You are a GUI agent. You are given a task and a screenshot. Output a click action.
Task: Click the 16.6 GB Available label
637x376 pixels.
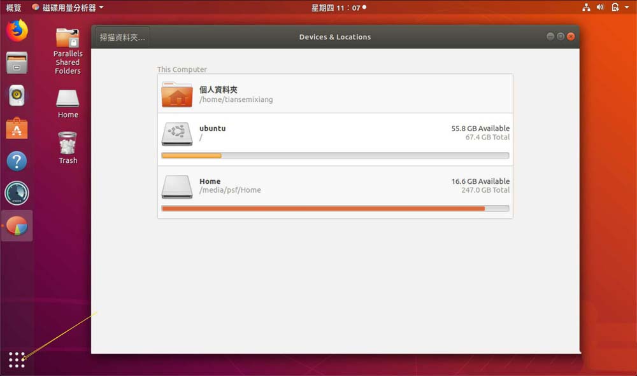coord(480,181)
